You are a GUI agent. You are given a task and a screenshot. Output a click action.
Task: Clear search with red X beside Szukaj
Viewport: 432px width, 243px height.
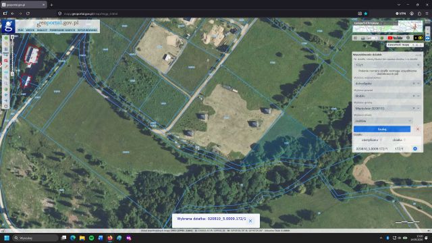click(418, 129)
